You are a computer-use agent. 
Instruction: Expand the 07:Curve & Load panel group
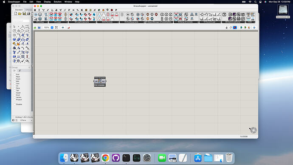pos(210,22)
